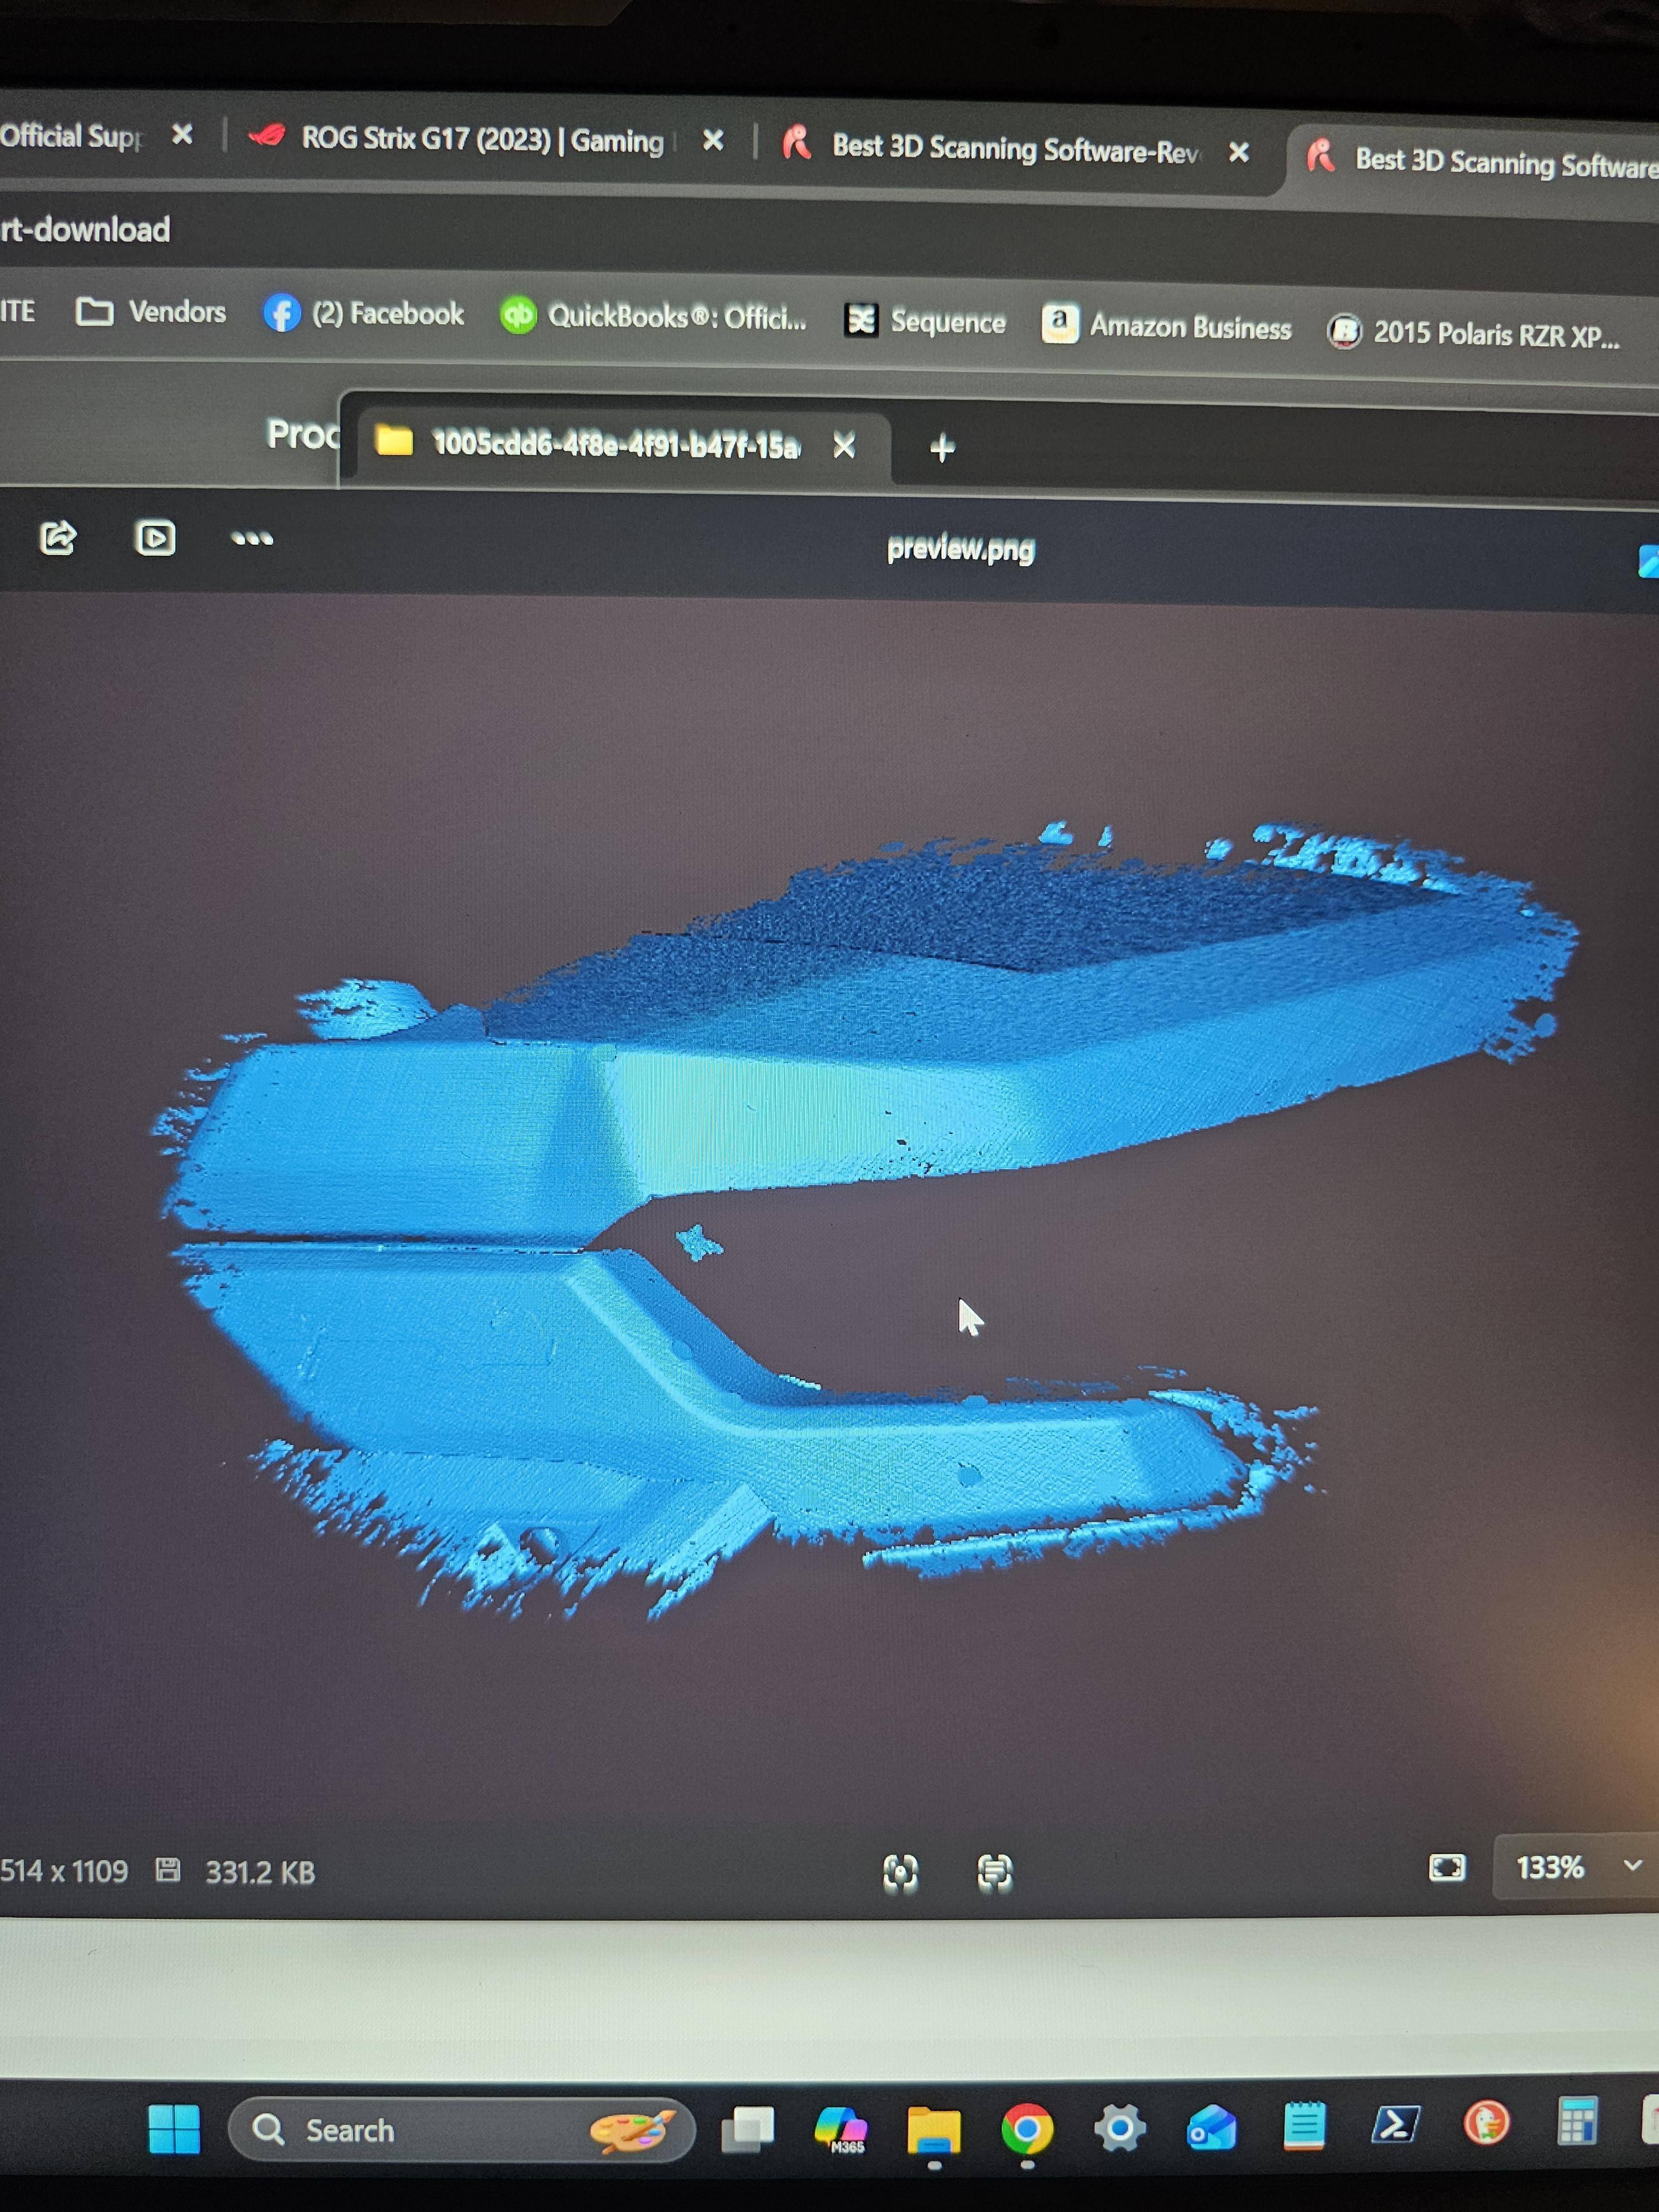
Task: Close the 1005cdd6 folder tab
Action: click(x=844, y=446)
